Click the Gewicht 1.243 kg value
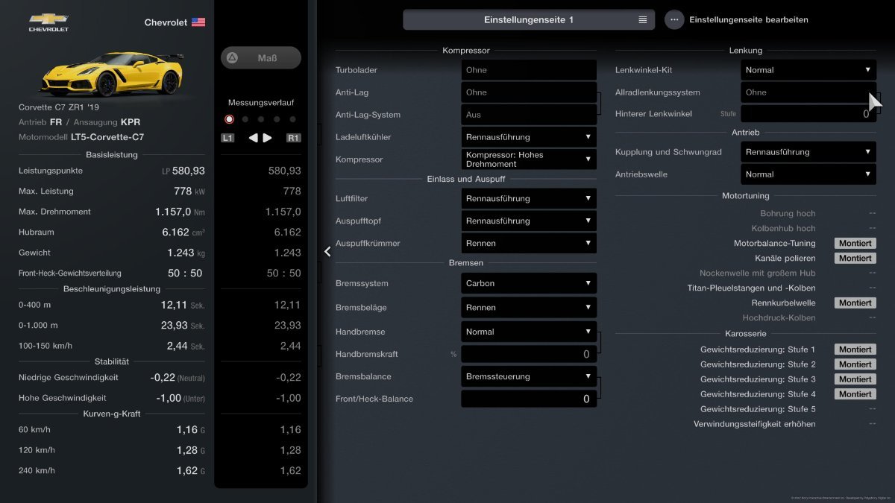Image resolution: width=895 pixels, height=503 pixels. coord(186,253)
